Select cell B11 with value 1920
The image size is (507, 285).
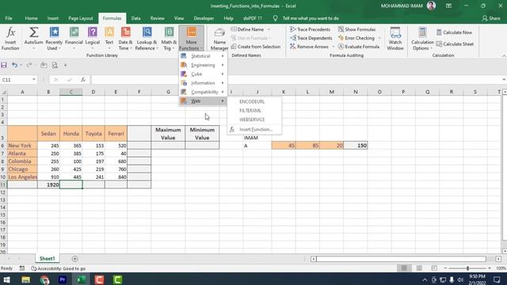48,184
